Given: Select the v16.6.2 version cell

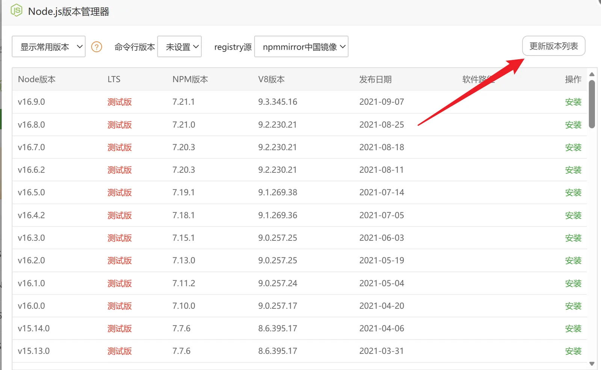Looking at the screenshot, I should [31, 170].
